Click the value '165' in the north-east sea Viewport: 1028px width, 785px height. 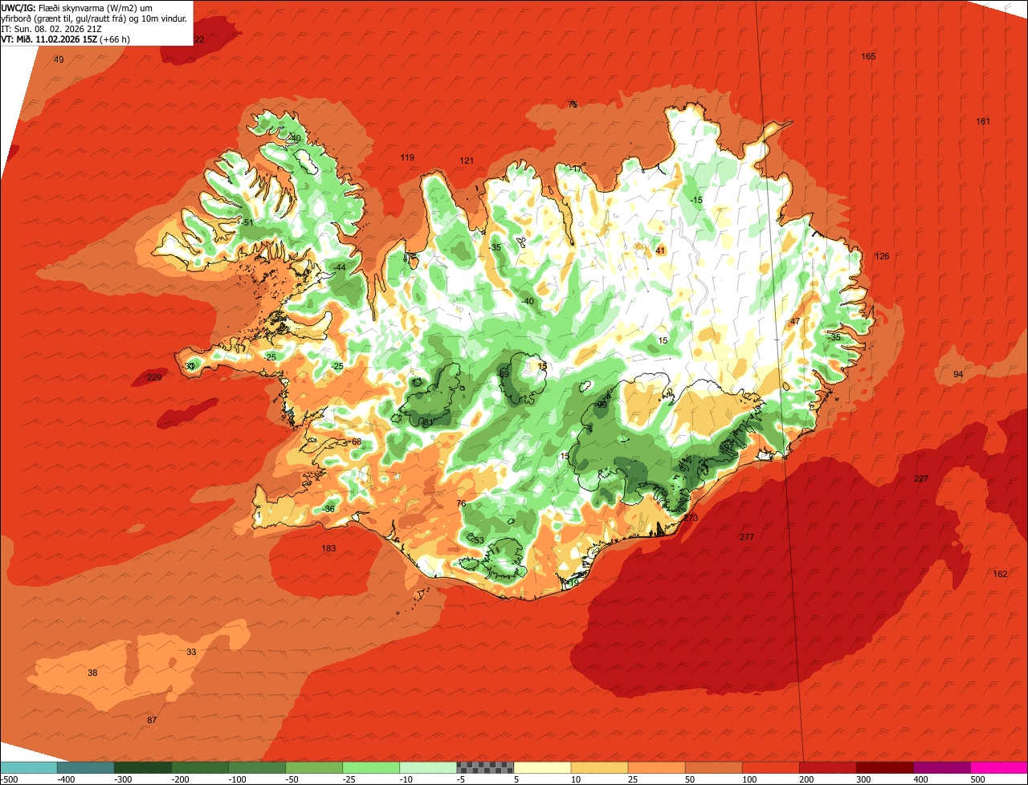click(868, 56)
